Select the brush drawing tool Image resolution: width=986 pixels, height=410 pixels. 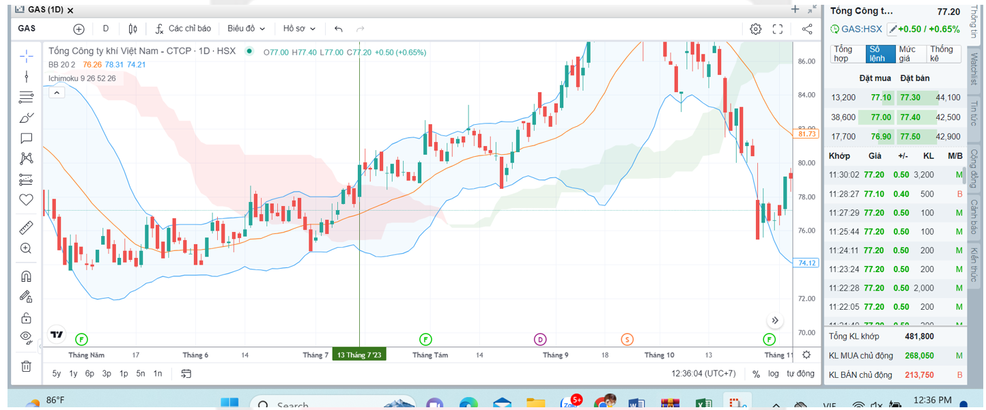point(26,117)
